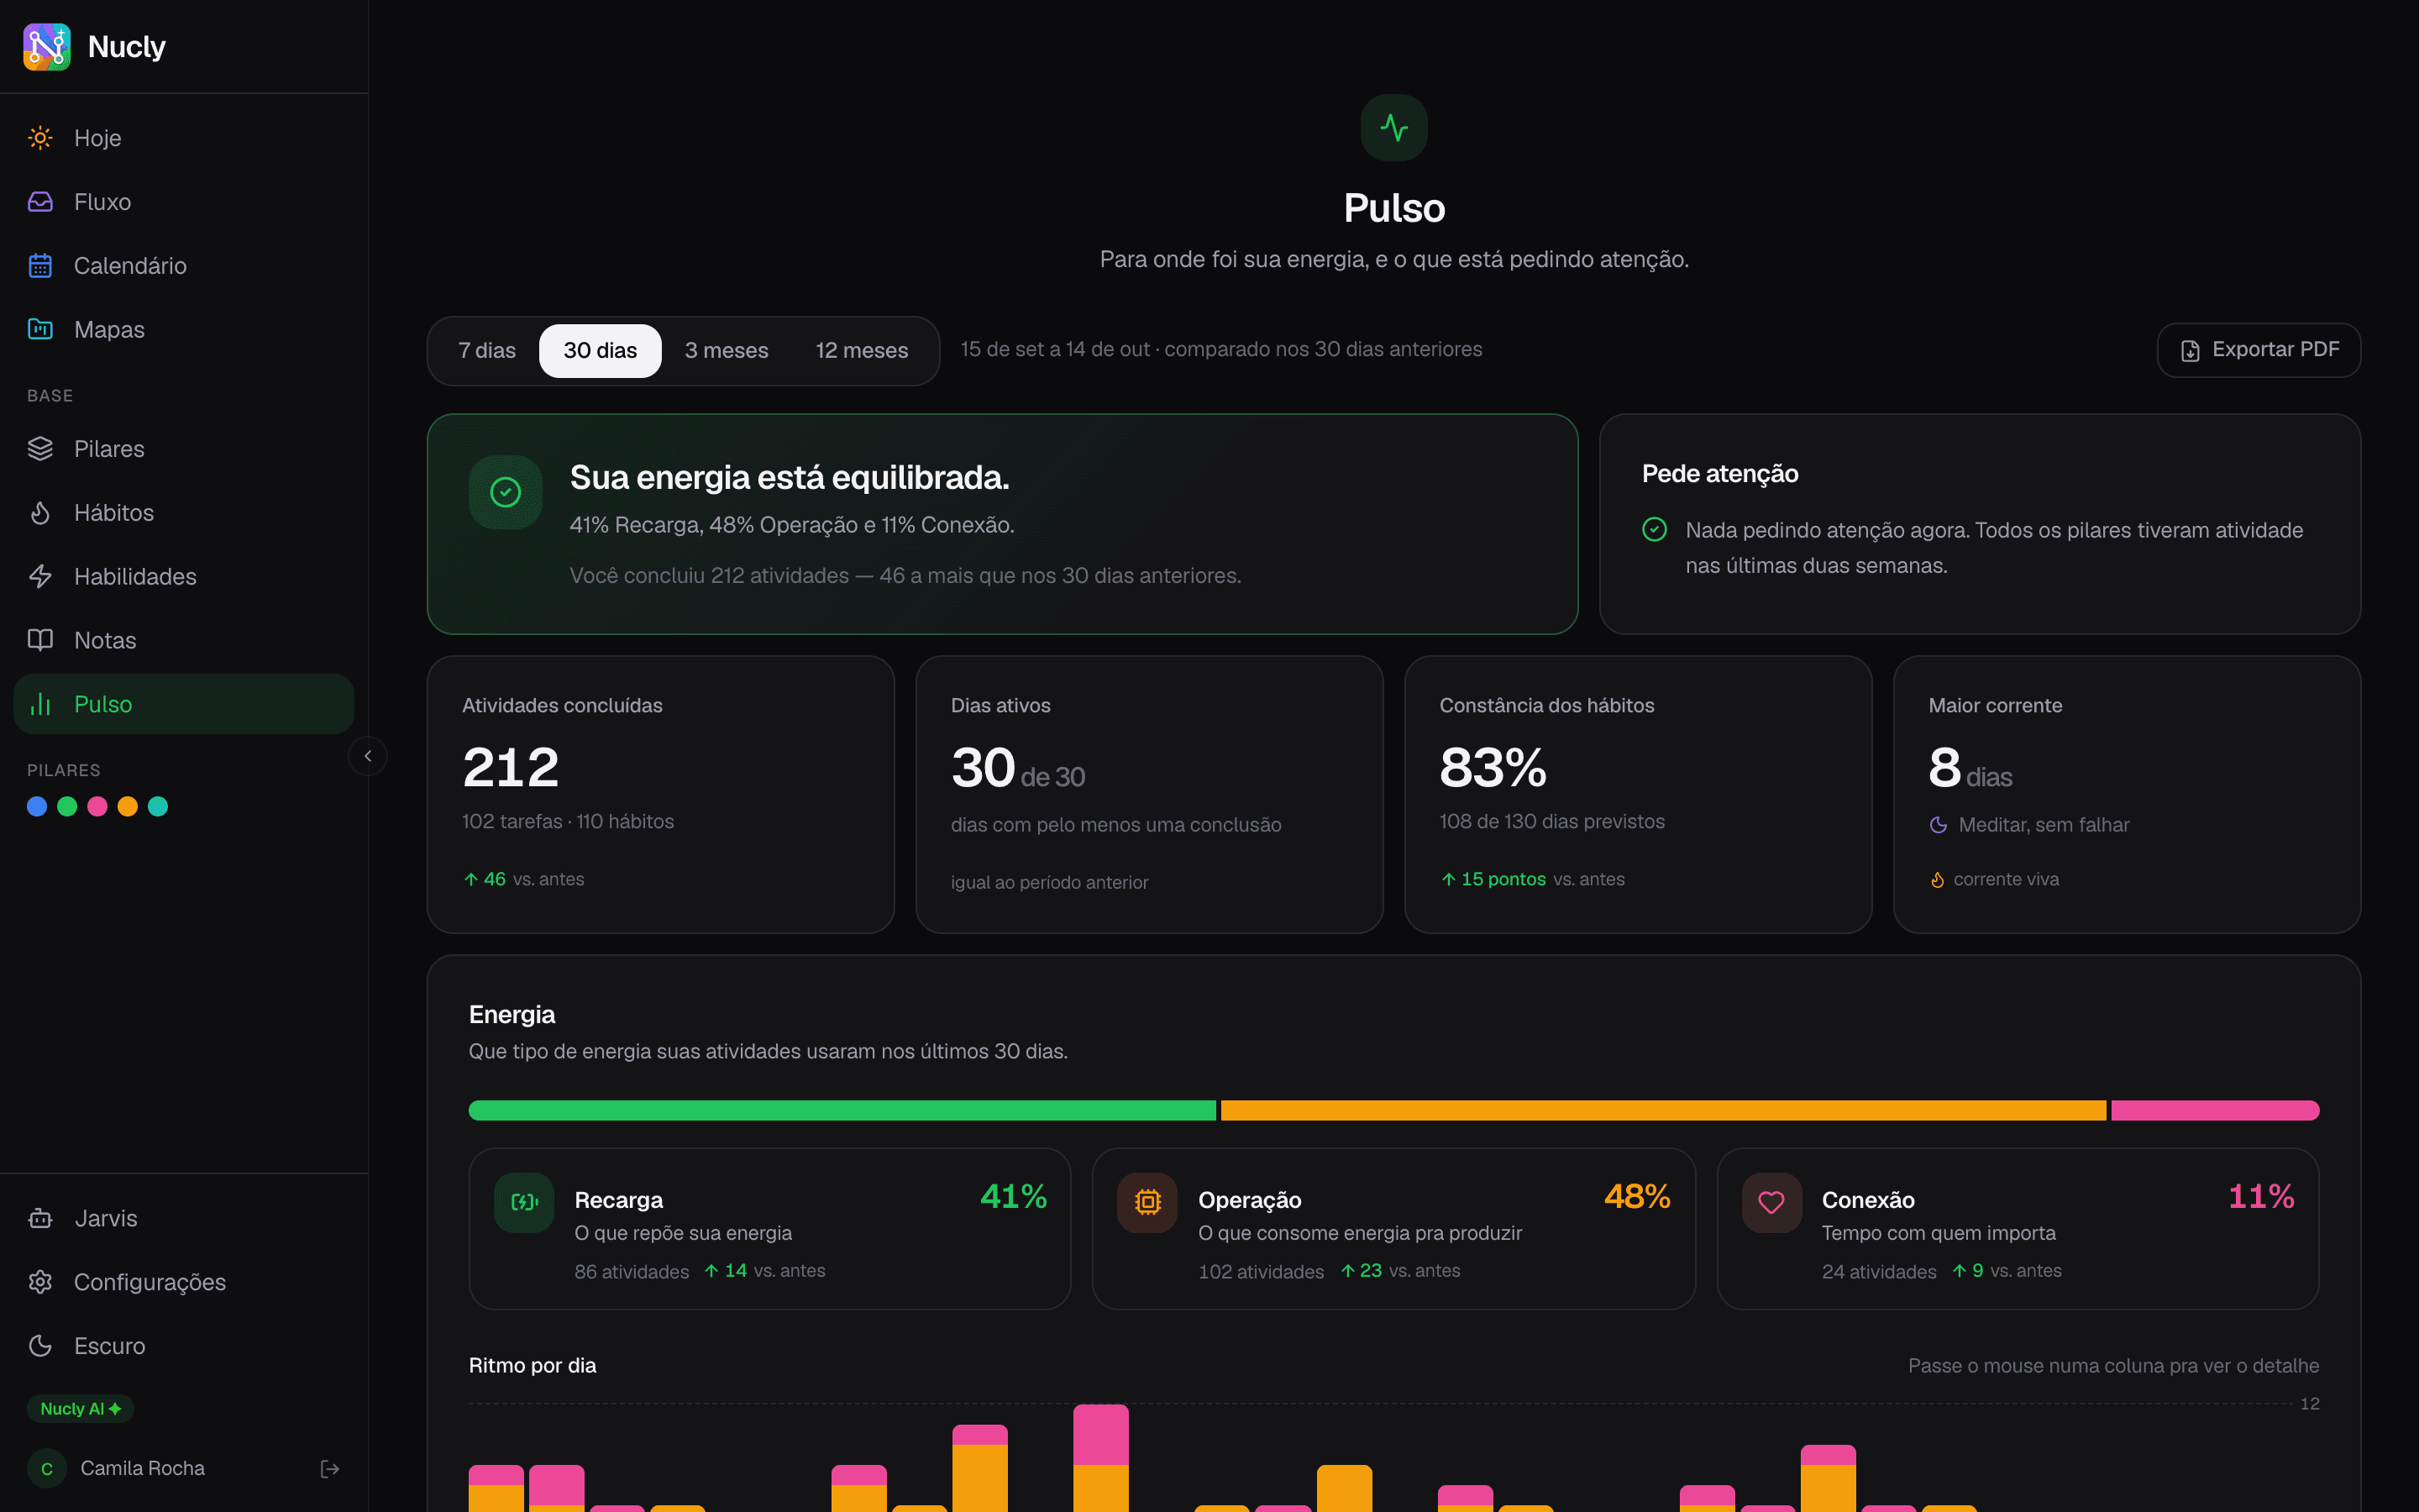Click '86 atividades' under Recarga
Screen dimensions: 2419x1512
point(632,1272)
